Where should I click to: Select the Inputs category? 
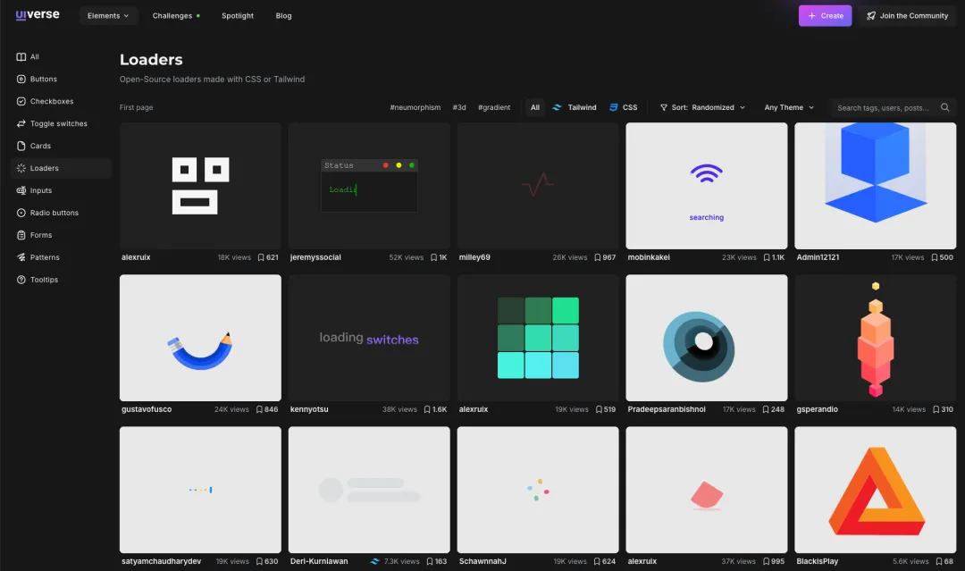[39, 190]
